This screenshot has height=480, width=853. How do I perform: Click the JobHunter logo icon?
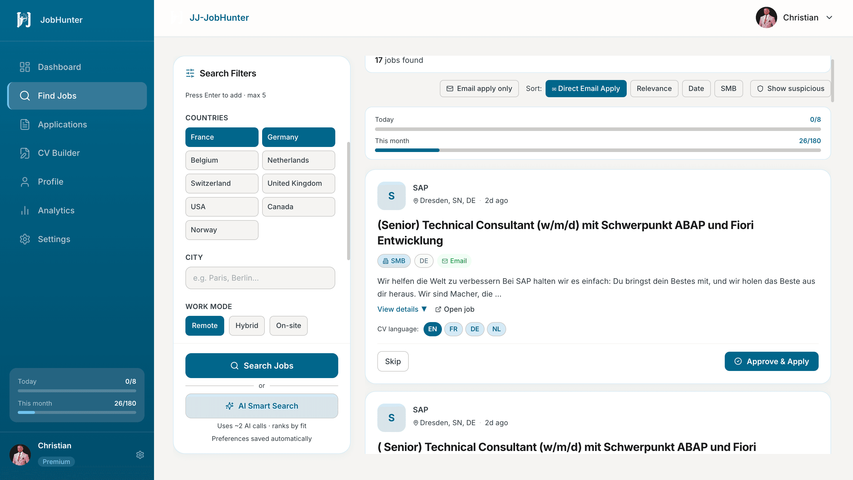pos(24,20)
